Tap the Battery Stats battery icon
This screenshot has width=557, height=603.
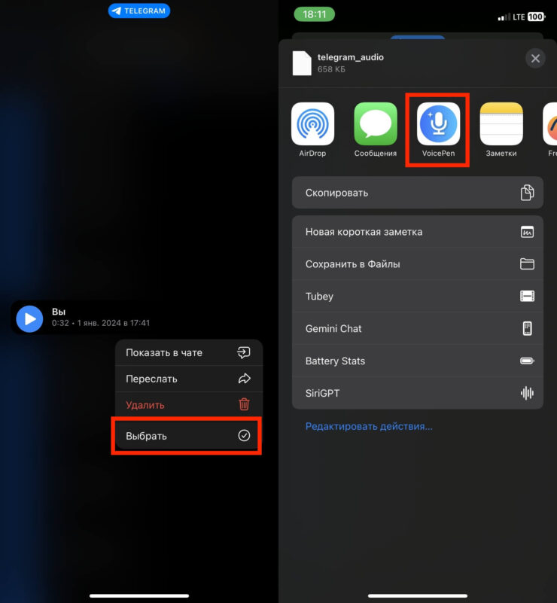(x=527, y=361)
